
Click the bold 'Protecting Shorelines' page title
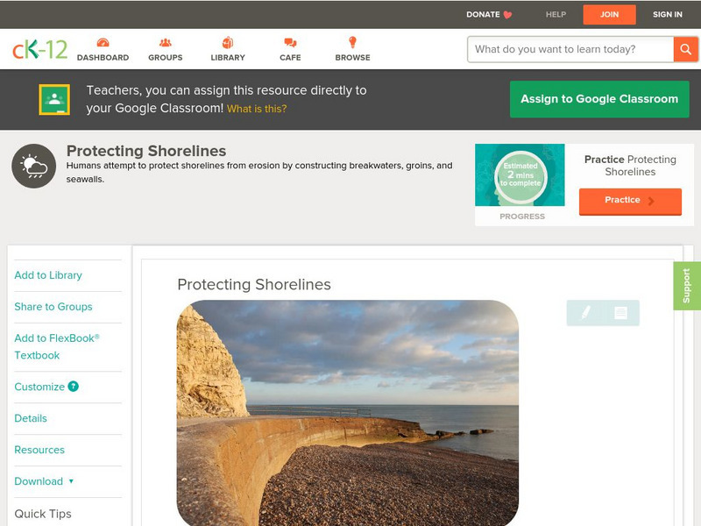pos(146,151)
